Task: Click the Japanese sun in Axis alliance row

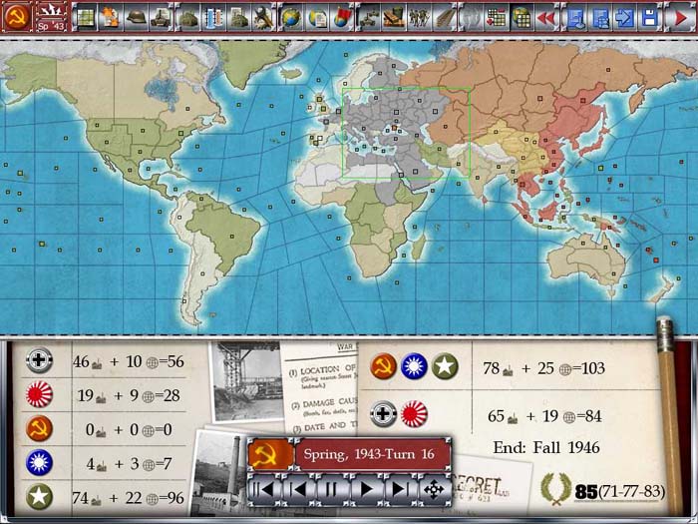Action: (414, 414)
